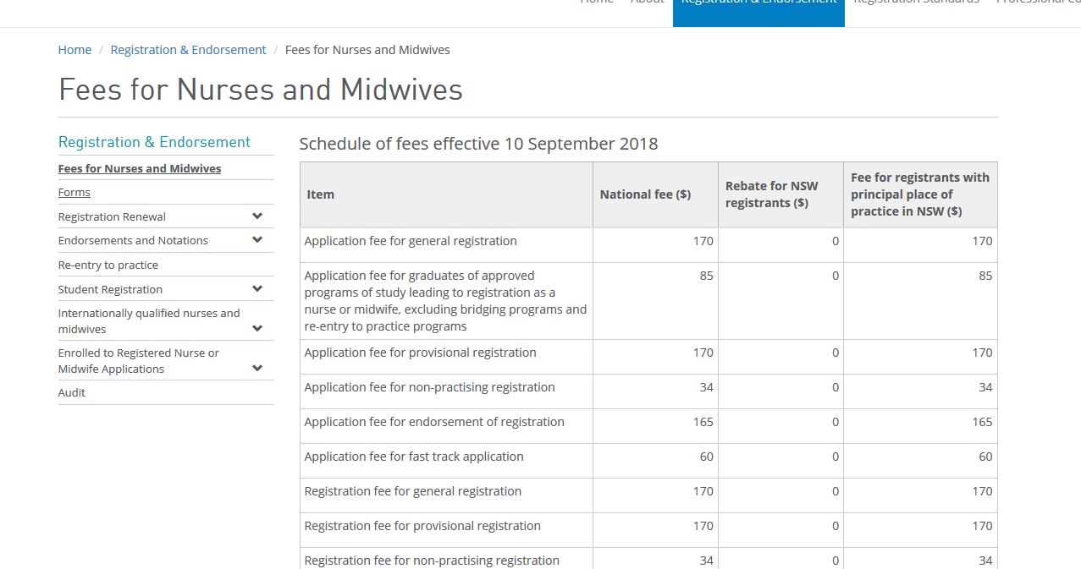Expand Internationally qualified nurses and midwives chevron
Viewport: 1081px width, 569px height.
click(x=257, y=328)
